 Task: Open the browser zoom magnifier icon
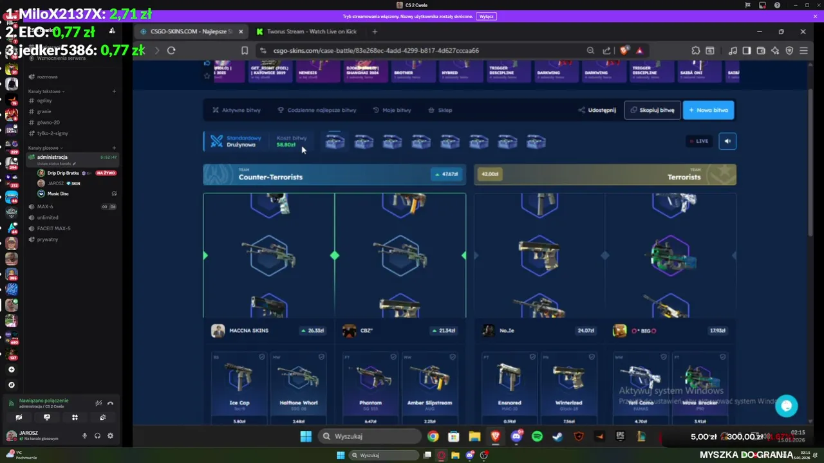tap(590, 50)
